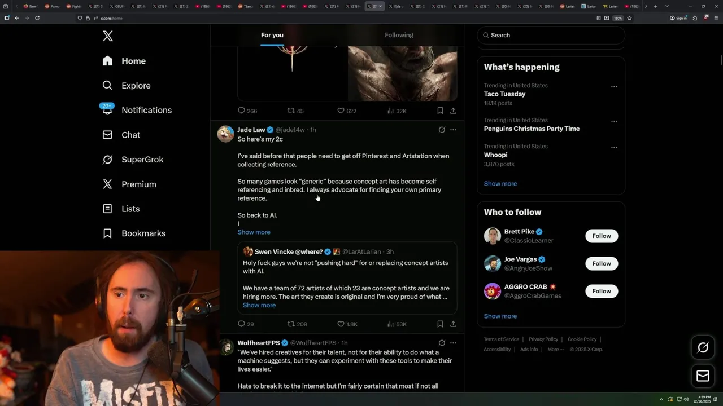The width and height of the screenshot is (723, 406).
Task: Open the floating Grok button
Action: point(703,348)
